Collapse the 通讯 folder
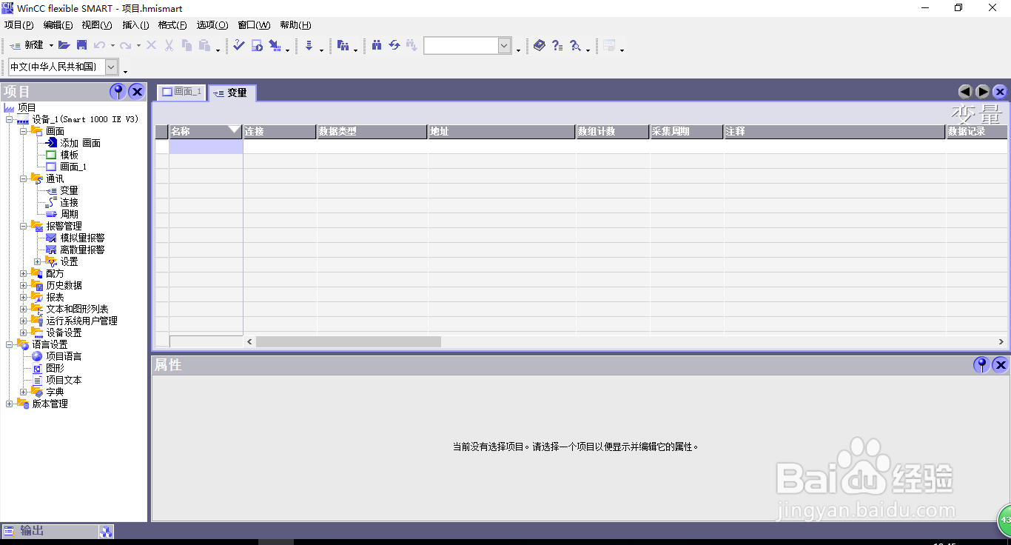1011x545 pixels. tap(23, 178)
